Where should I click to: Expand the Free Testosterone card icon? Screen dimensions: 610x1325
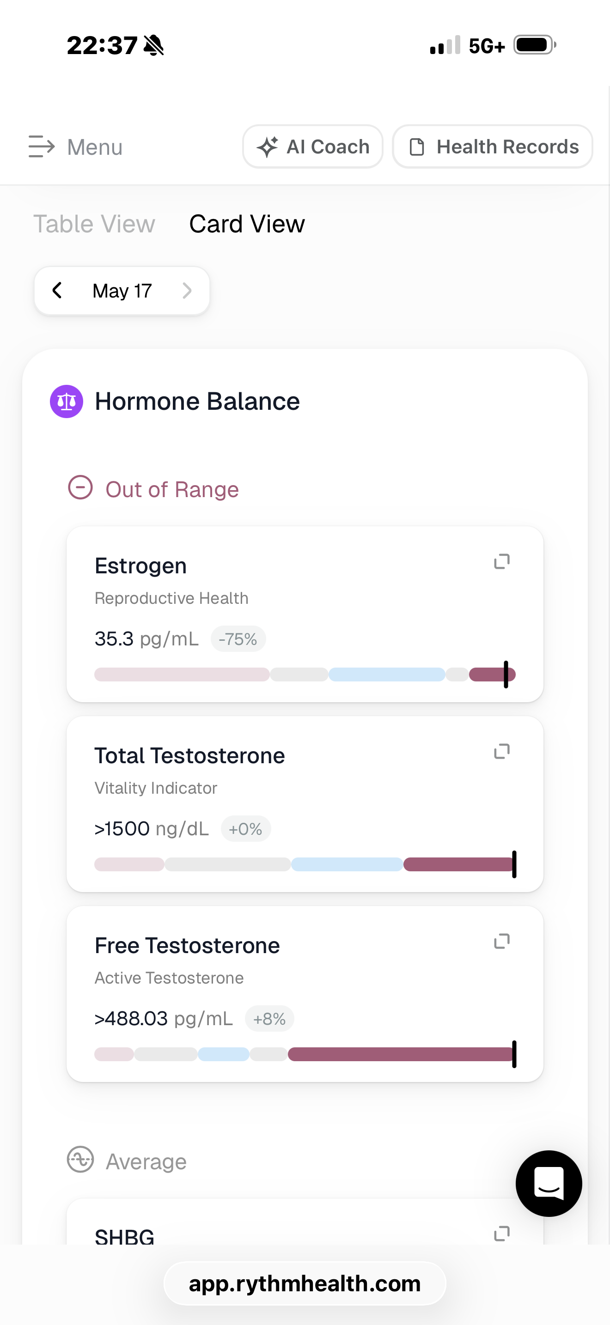pyautogui.click(x=501, y=941)
